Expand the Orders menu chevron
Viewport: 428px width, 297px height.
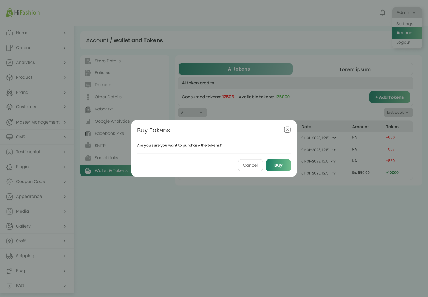[x=65, y=48]
